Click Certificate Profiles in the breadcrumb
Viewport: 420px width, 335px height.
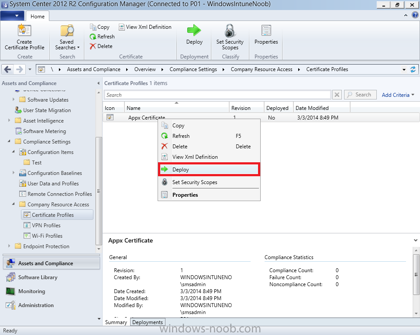click(x=327, y=69)
